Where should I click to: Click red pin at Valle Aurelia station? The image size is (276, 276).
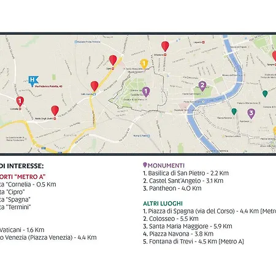(94, 86)
